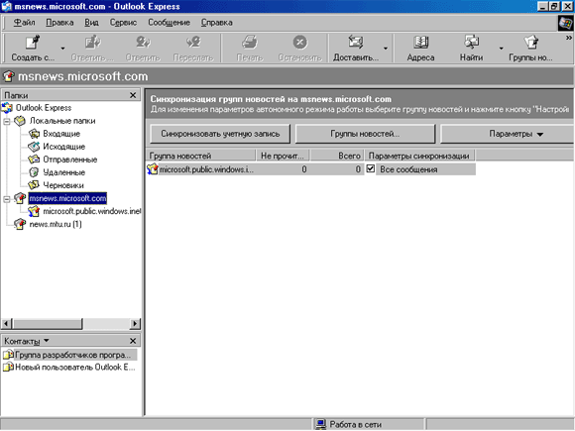The width and height of the screenshot is (575, 431).
Task: Select the Черновики drafts folder
Action: point(63,185)
